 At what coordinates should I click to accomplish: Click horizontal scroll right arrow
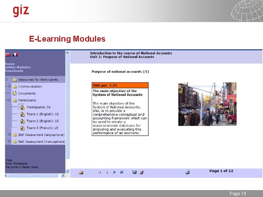pyautogui.click(x=63, y=175)
